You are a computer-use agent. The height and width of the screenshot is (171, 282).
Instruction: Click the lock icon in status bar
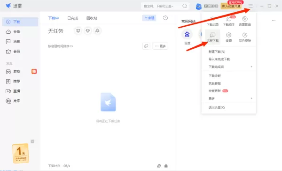[x=166, y=166]
